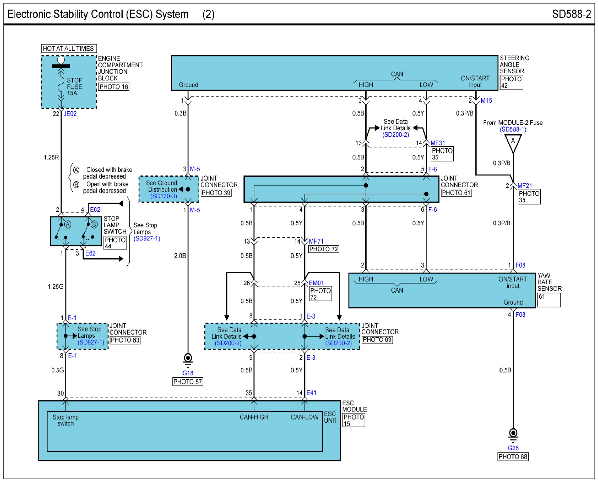The height and width of the screenshot is (482, 598).
Task: Click the E41 connector label at ESC module
Action: point(311,393)
